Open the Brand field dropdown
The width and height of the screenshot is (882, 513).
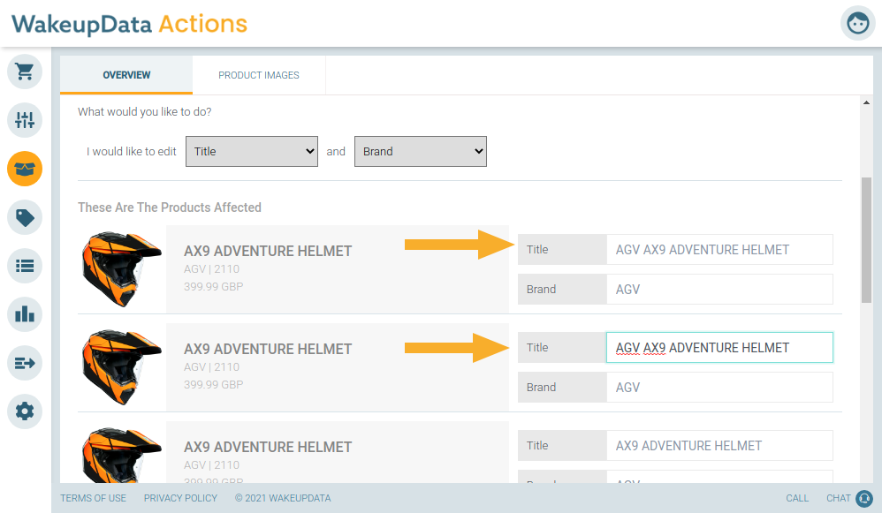(x=420, y=151)
